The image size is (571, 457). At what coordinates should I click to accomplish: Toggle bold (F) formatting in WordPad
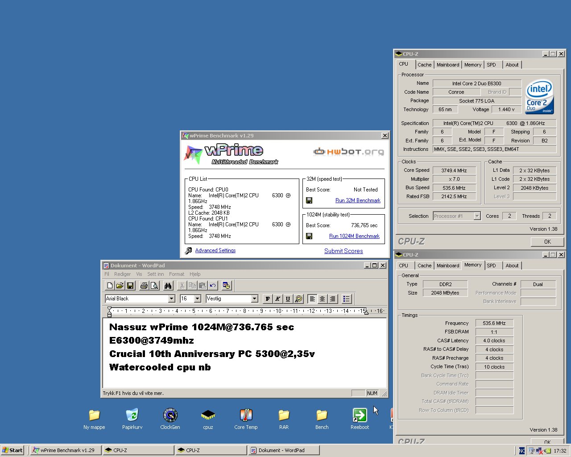[268, 299]
